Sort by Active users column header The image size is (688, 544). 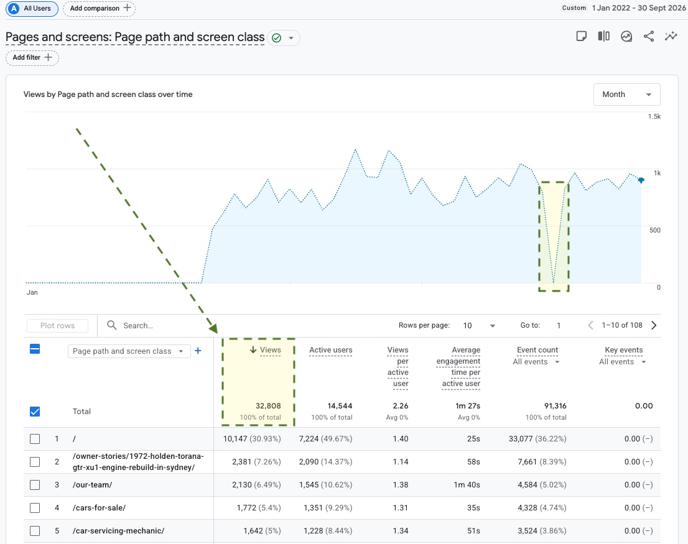[330, 350]
